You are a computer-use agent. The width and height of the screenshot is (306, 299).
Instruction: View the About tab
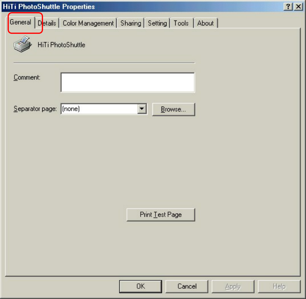click(x=206, y=23)
